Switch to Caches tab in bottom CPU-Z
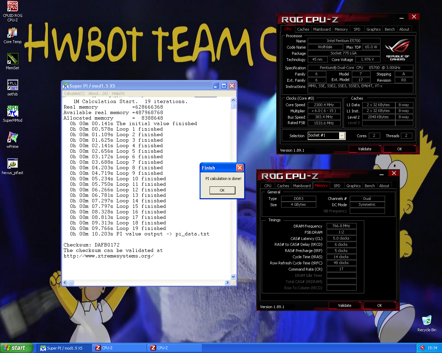 [x=283, y=186]
